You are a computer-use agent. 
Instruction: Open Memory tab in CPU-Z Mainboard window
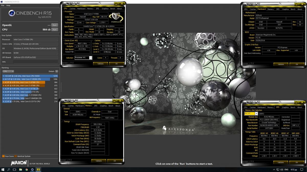(x=270, y=9)
